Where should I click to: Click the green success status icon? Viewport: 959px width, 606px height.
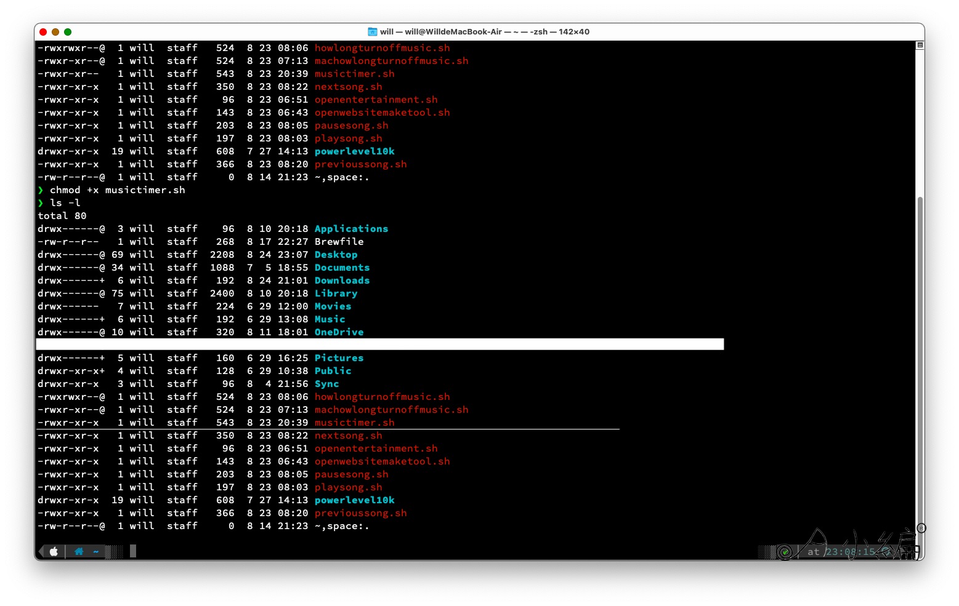click(785, 552)
